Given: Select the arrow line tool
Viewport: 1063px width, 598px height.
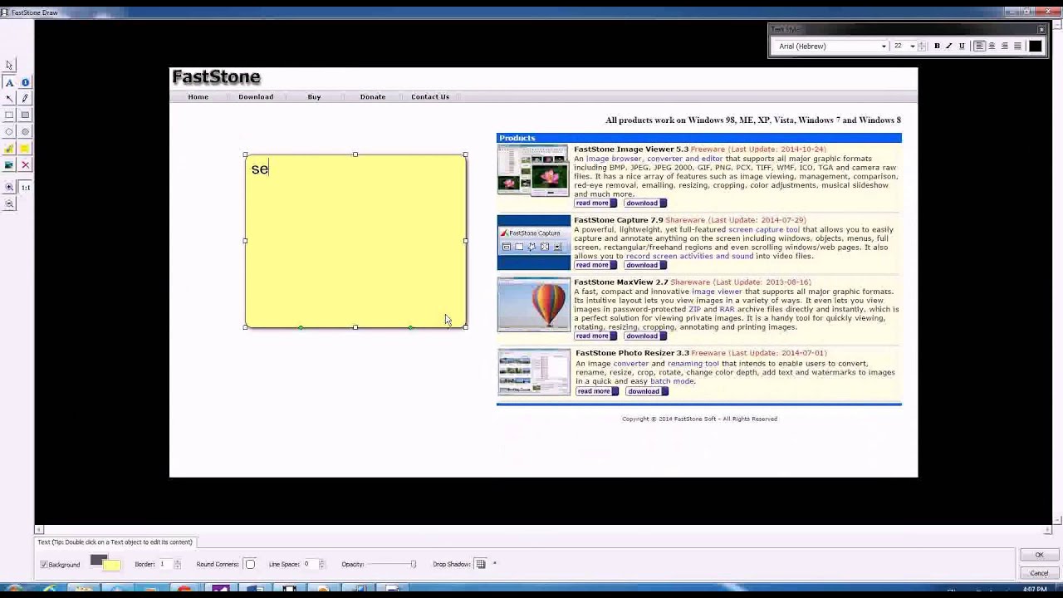Looking at the screenshot, I should click(9, 99).
